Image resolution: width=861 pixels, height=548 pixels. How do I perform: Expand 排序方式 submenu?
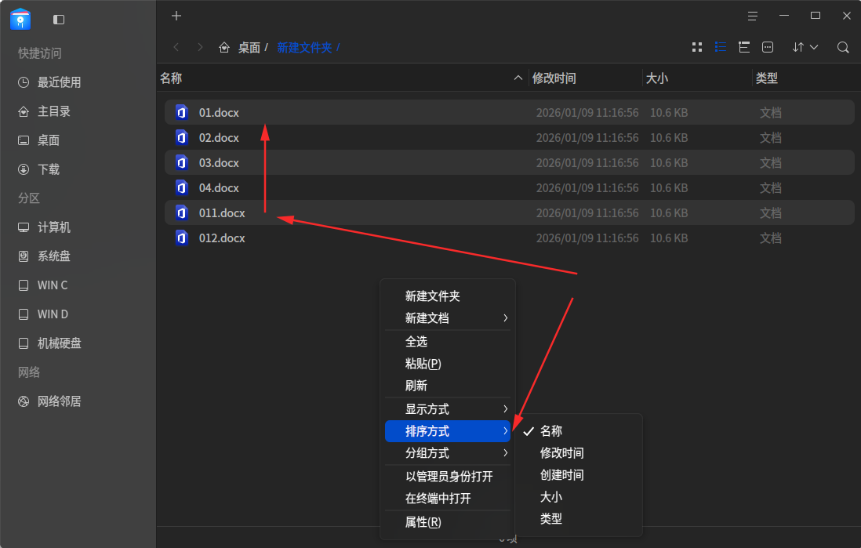448,431
